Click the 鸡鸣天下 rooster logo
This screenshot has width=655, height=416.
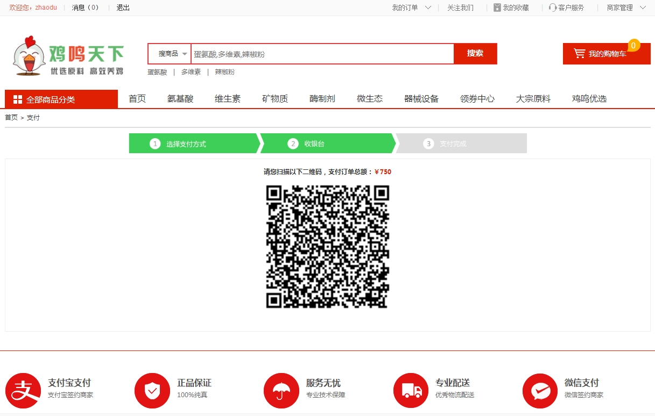coord(68,56)
